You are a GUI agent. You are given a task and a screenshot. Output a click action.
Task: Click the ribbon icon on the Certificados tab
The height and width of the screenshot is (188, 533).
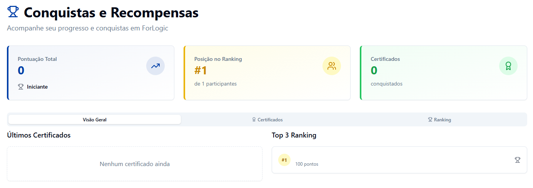click(x=254, y=120)
